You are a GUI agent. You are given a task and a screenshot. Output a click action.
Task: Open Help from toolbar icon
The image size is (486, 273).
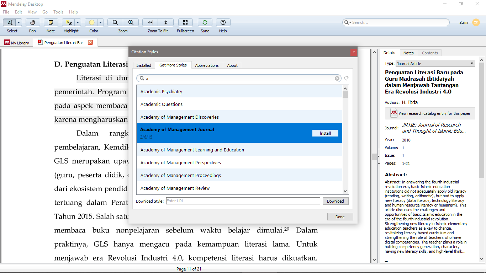click(x=223, y=22)
